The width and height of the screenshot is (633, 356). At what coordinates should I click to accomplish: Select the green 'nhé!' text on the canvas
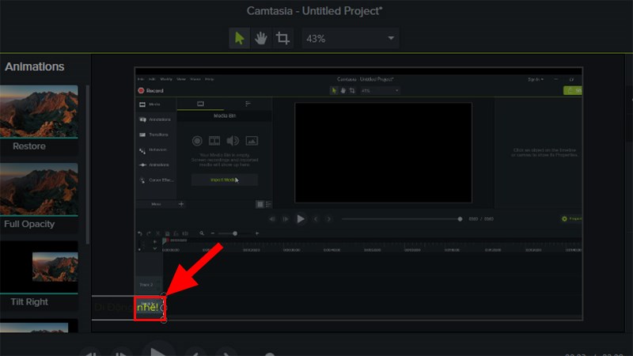(x=147, y=308)
